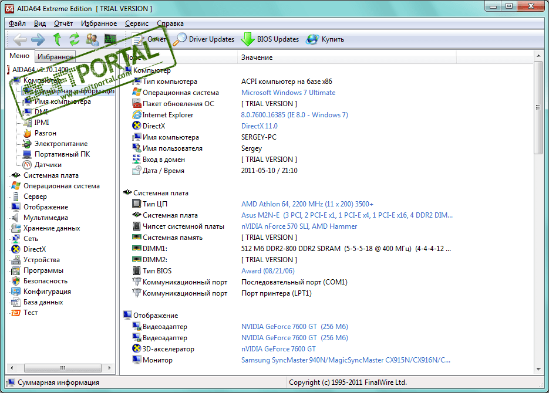
Task: Select Безопасность tree item
Action: (45, 281)
